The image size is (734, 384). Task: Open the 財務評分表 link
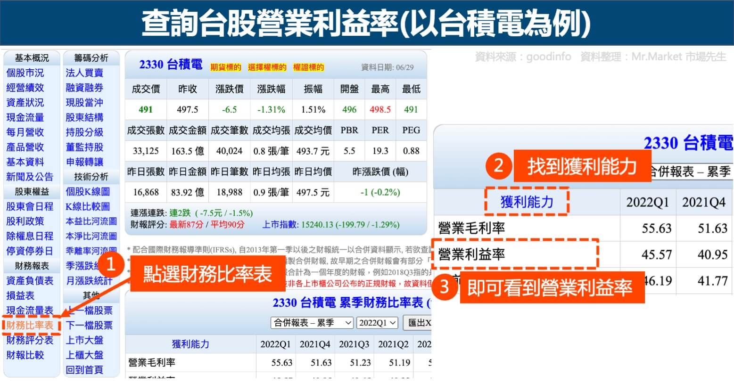click(x=30, y=340)
